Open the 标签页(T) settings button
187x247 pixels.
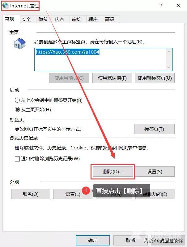tap(154, 129)
